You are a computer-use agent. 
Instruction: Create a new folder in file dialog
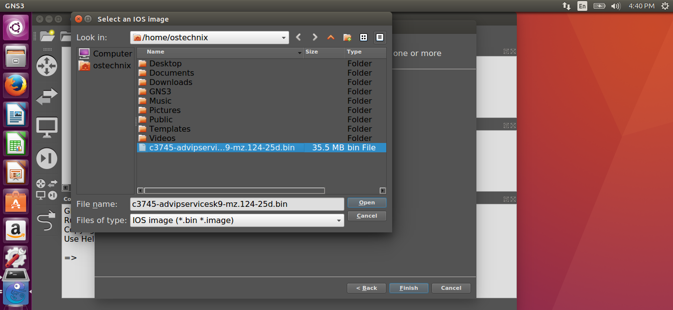click(347, 37)
